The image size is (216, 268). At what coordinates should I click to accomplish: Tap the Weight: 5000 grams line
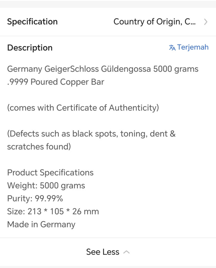coord(46,186)
